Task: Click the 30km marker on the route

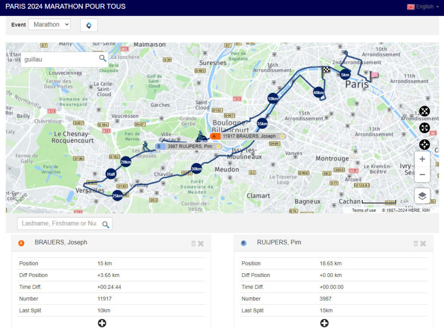Action: [196, 168]
